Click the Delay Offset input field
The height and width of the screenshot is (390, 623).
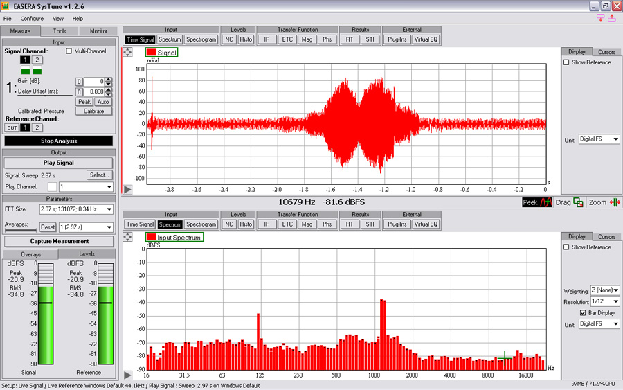pyautogui.click(x=95, y=92)
